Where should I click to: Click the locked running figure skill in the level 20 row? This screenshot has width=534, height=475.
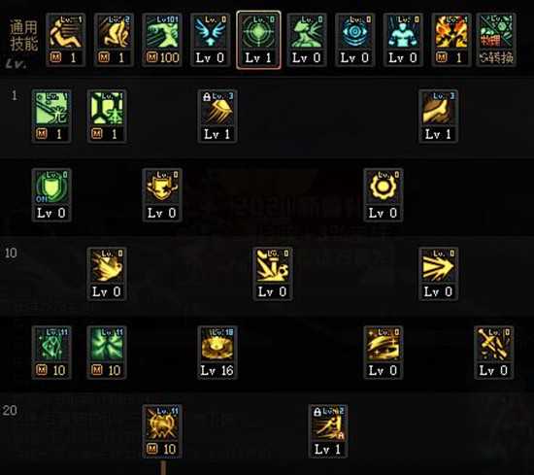[328, 431]
